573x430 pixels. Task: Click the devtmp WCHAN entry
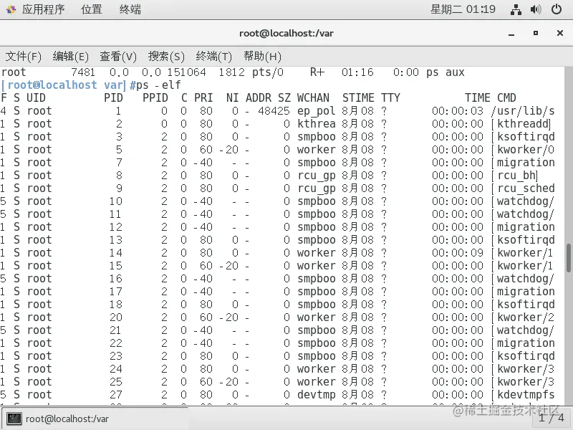pos(316,395)
